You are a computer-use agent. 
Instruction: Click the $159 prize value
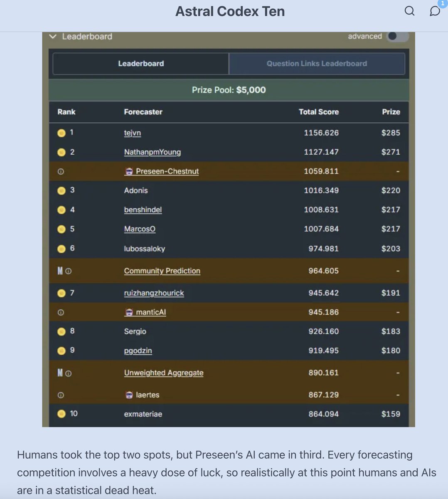click(x=391, y=414)
